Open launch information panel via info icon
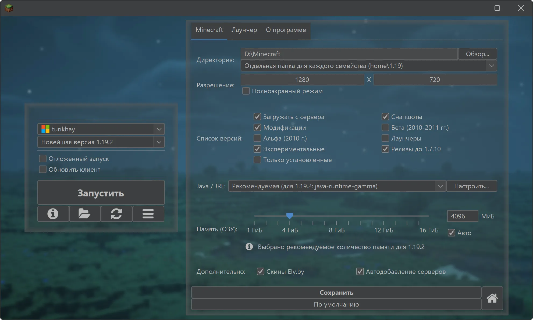533x320 pixels. tap(53, 214)
